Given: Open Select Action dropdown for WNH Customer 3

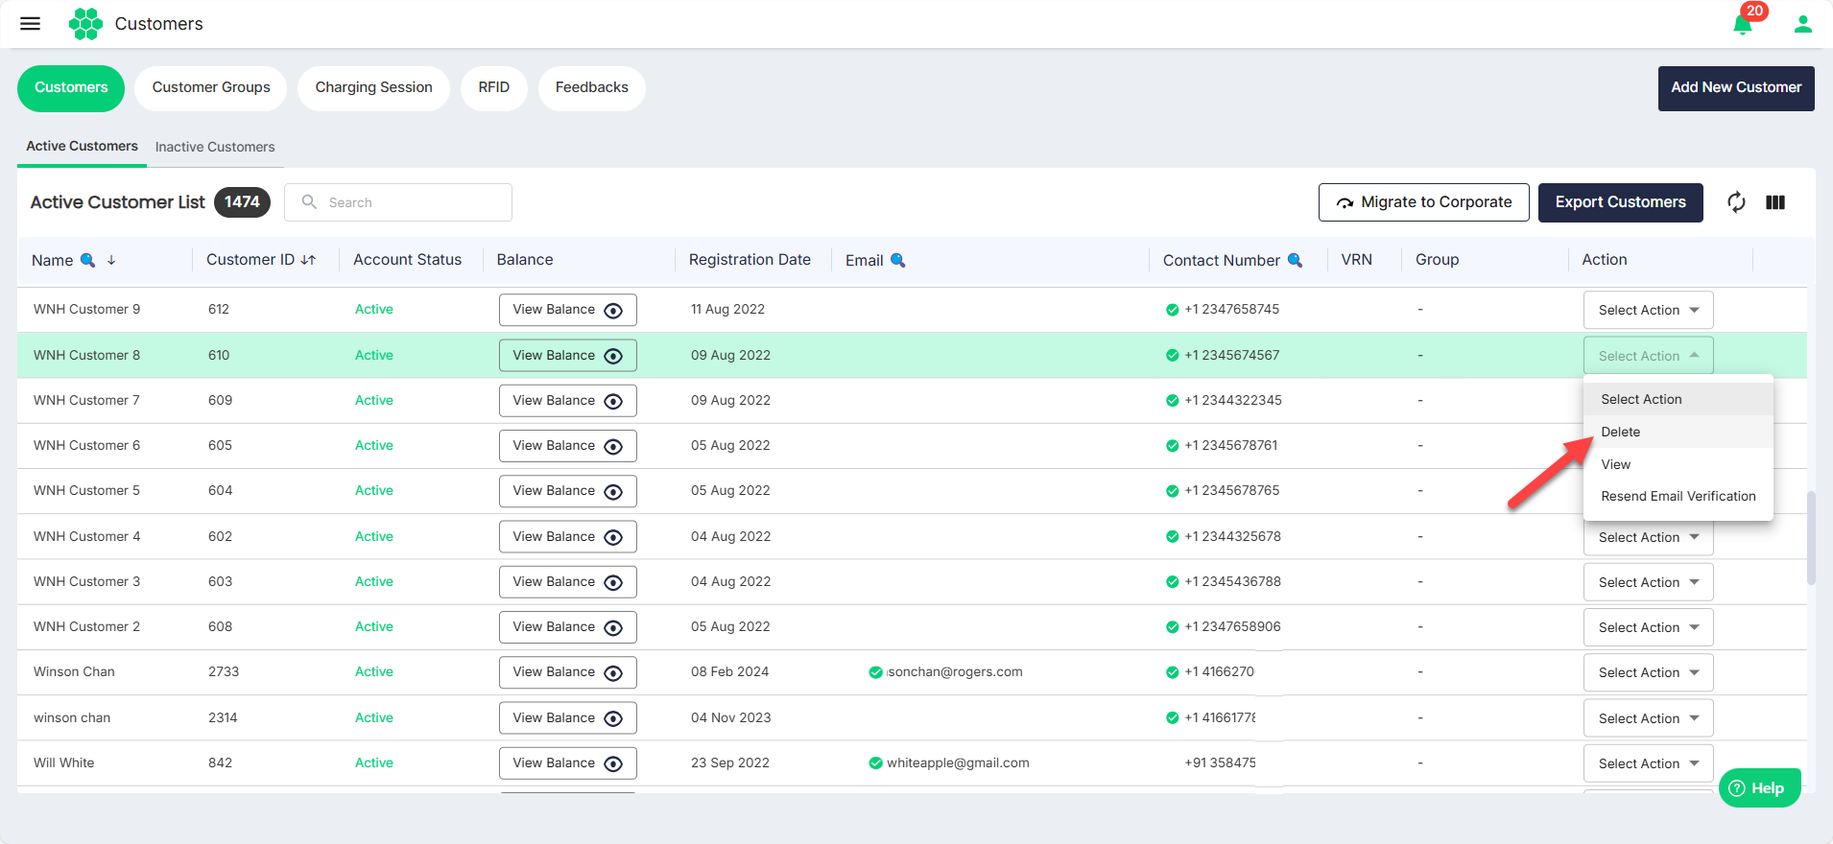Looking at the screenshot, I should [x=1648, y=582].
